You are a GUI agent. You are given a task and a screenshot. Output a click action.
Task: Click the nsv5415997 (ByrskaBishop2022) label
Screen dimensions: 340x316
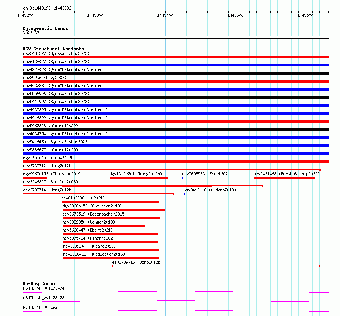[56, 102]
